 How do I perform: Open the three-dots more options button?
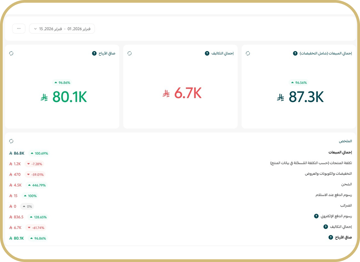click(x=19, y=29)
